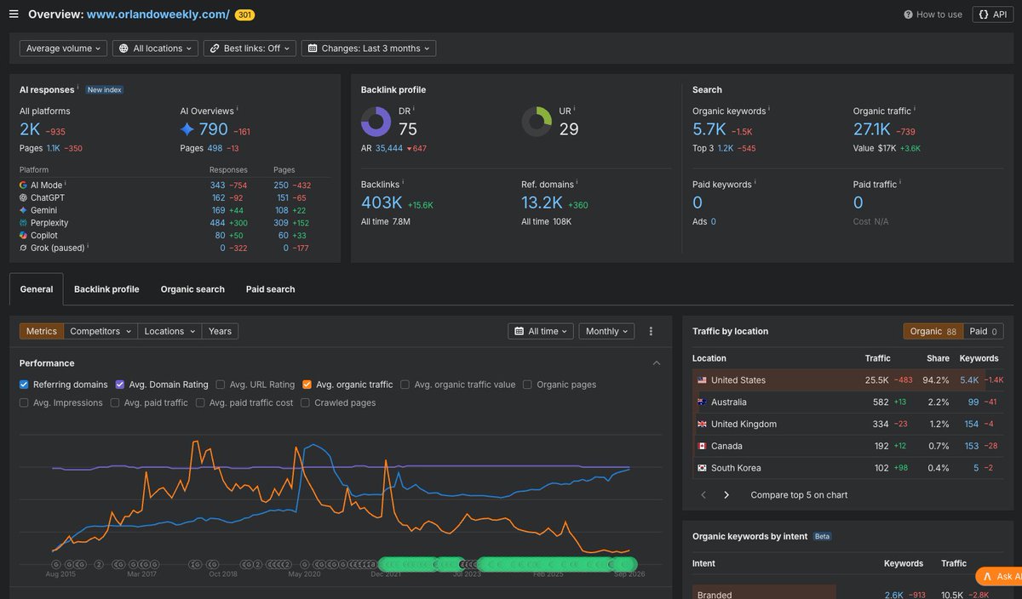Click the AI Overviews sparkle icon
Screen dimensions: 1022x599
[187, 129]
